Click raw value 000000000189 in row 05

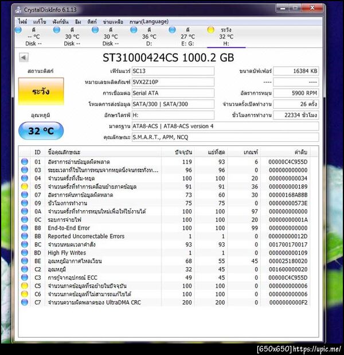tap(288, 187)
